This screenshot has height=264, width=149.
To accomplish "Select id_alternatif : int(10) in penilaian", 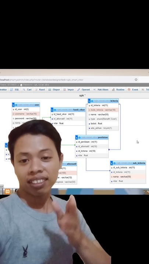I will pyautogui.click(x=92, y=146).
